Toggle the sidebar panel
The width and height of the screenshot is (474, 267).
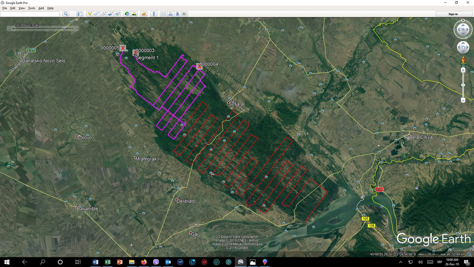(x=80, y=14)
